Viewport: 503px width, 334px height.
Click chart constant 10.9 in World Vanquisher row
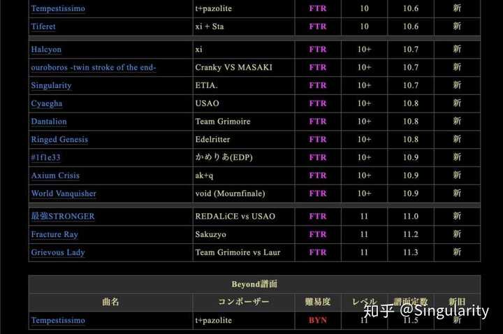point(411,194)
